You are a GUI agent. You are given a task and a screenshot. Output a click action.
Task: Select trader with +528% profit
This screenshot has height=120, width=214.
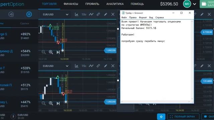19,70
